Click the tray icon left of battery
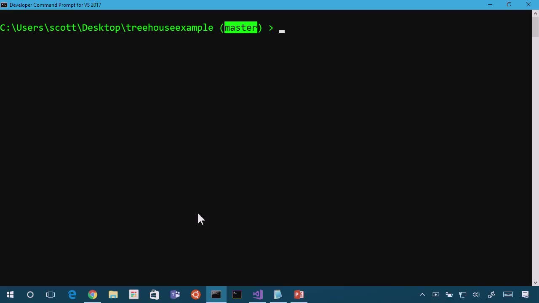This screenshot has height=303, width=539. click(x=436, y=295)
